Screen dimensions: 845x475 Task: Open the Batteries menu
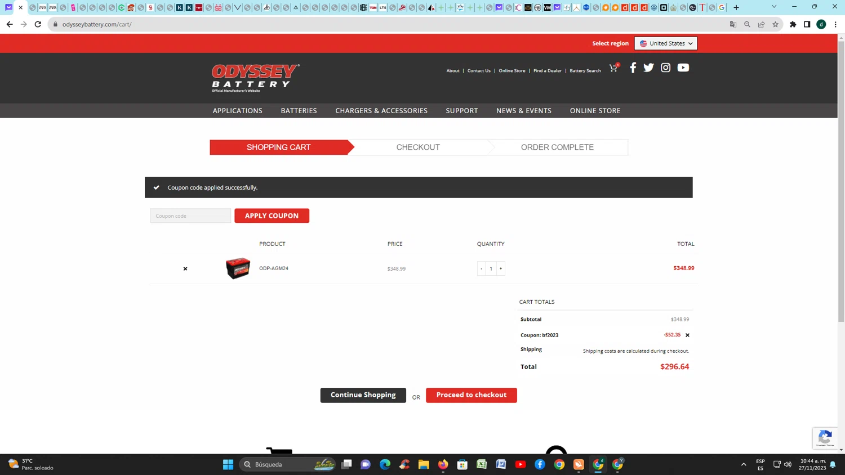299,110
